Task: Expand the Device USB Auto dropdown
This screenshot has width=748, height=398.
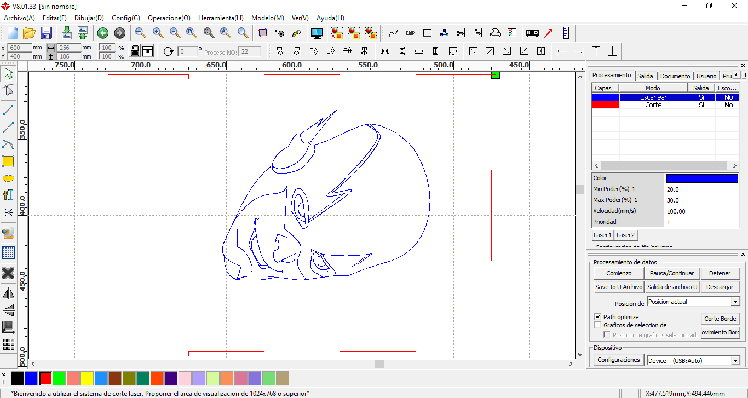Action: tap(735, 361)
